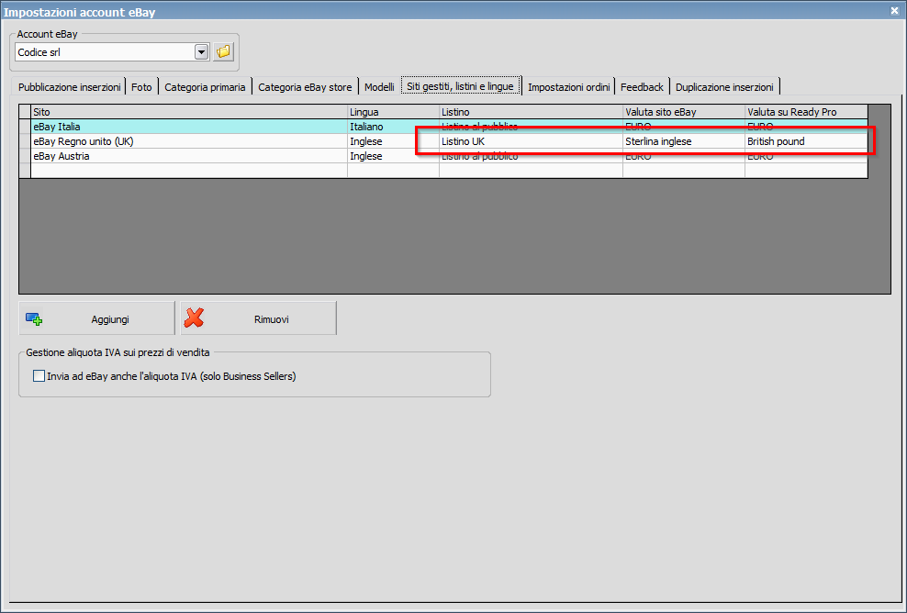Click the Rimuovi button
Screen dimensions: 907x613
coord(259,318)
